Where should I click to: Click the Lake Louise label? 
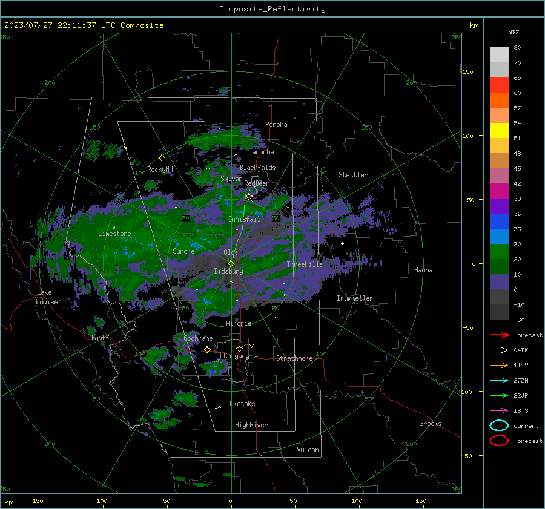click(x=47, y=297)
